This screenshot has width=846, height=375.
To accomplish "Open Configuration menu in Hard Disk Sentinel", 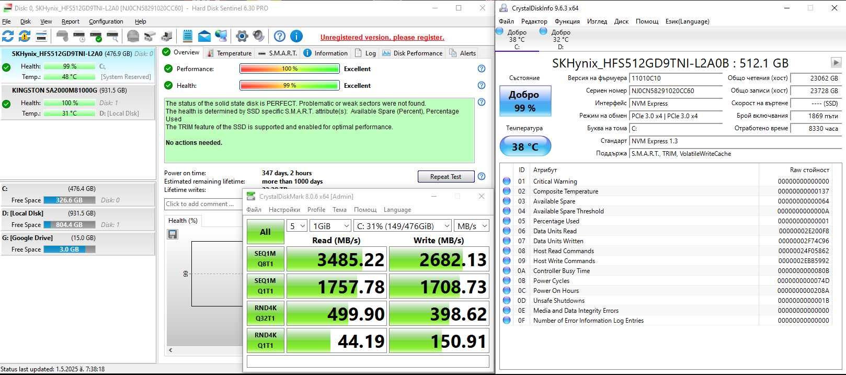I will [106, 21].
